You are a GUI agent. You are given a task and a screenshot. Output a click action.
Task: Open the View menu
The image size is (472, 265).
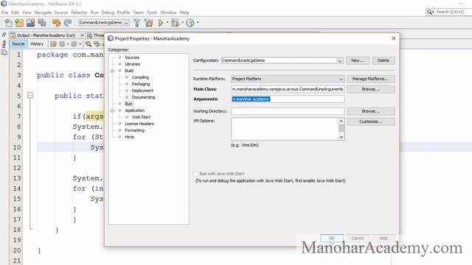(27, 13)
